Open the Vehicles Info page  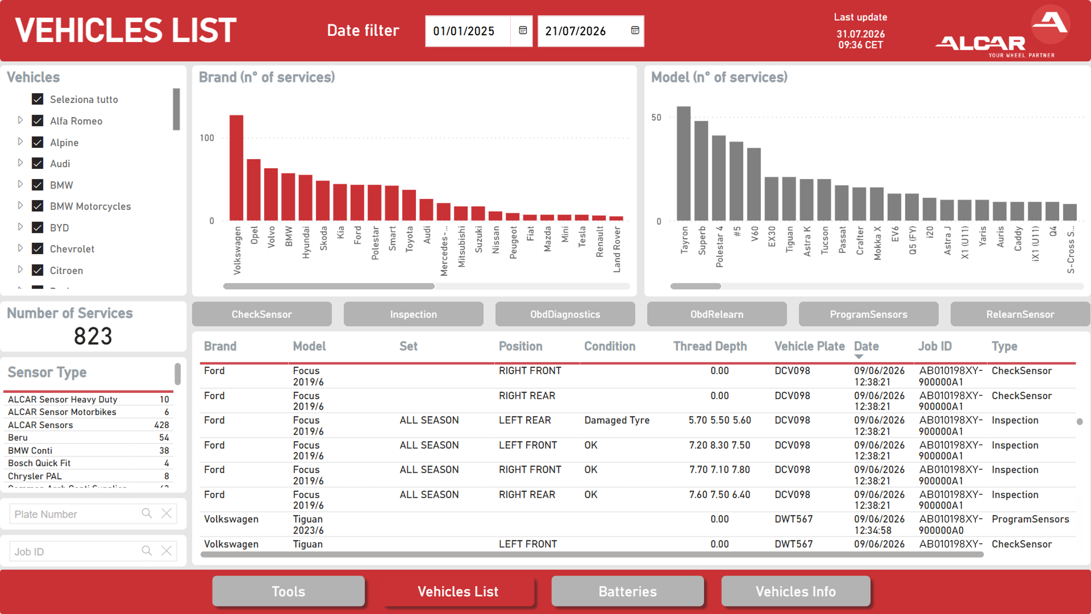pos(796,591)
